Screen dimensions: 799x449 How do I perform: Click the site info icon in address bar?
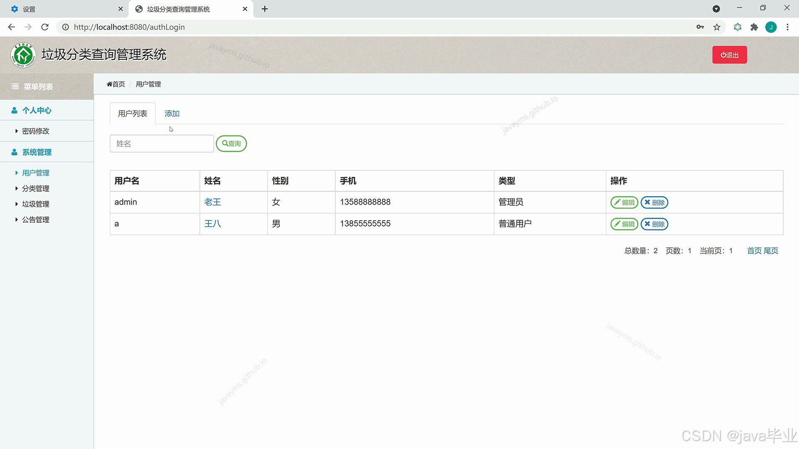(65, 27)
